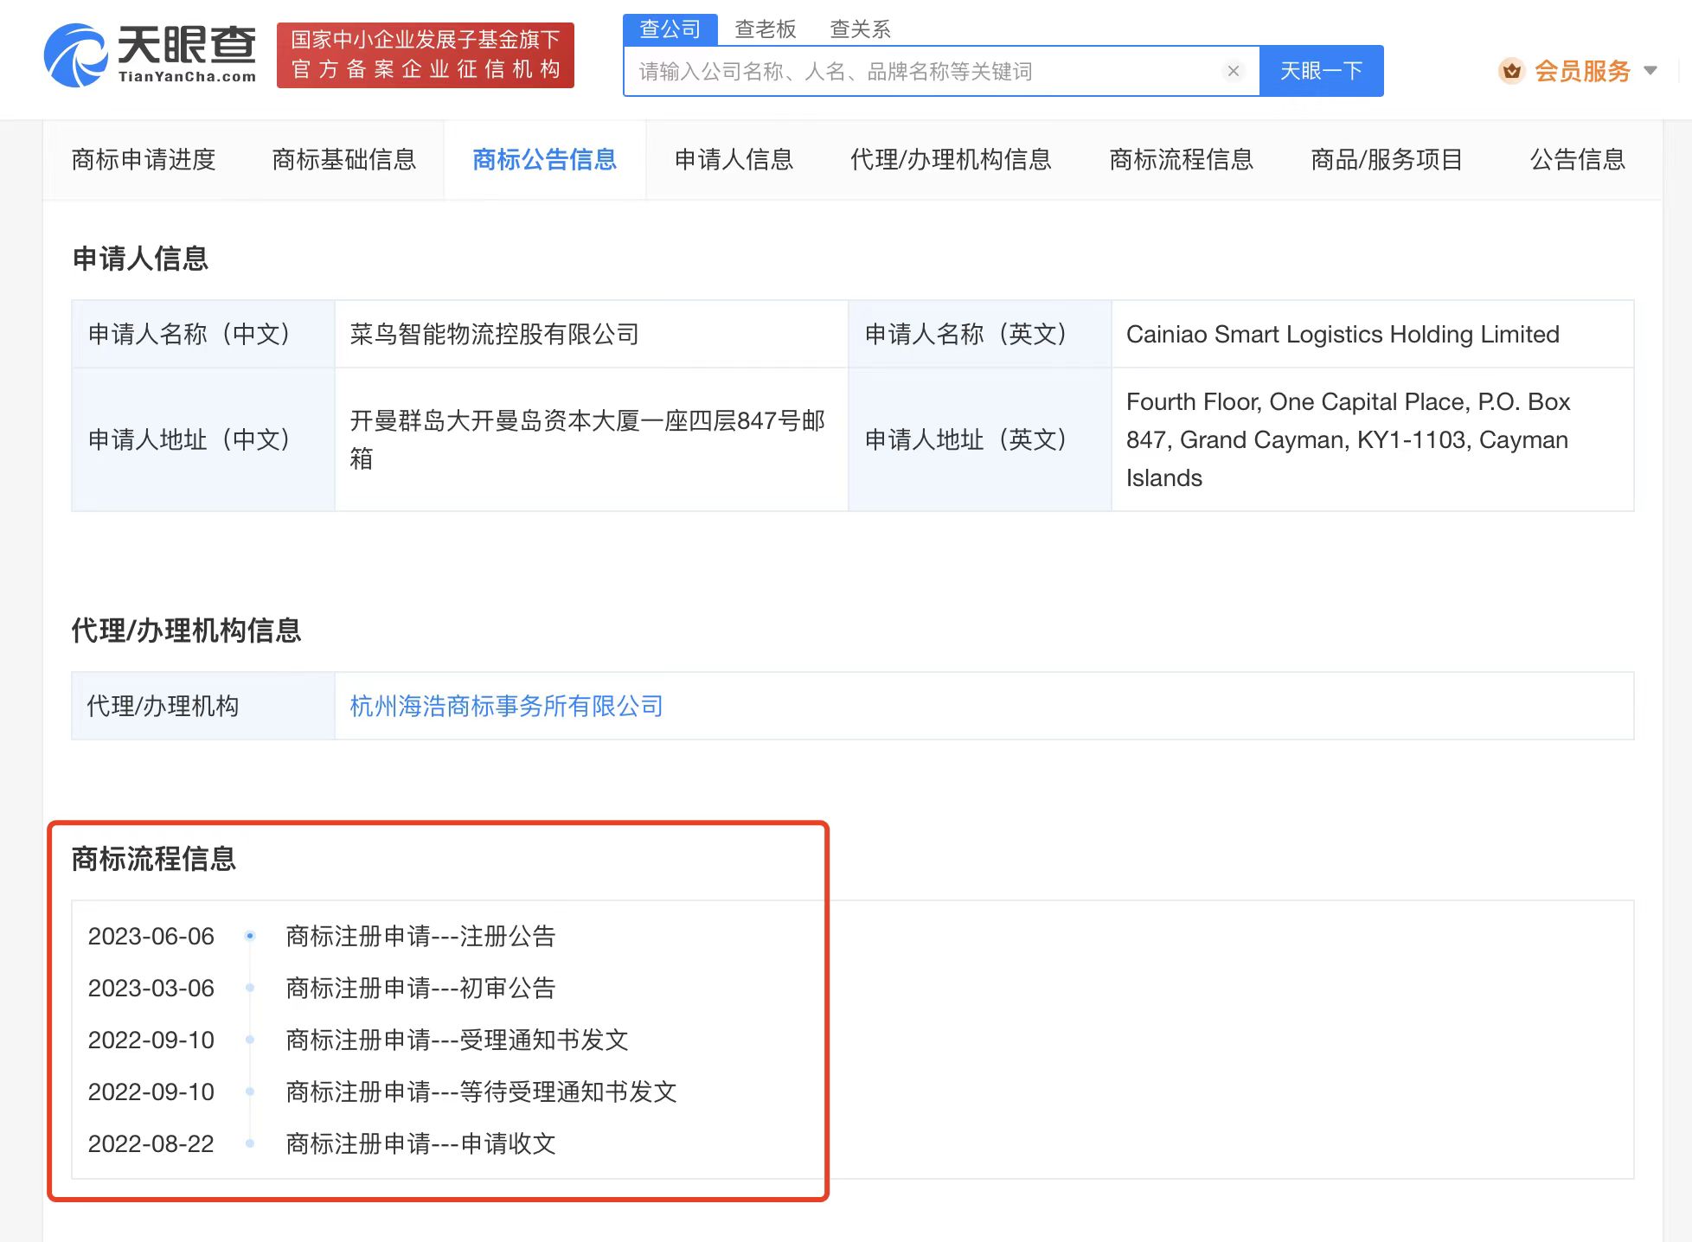Click the timeline dot beside 2022-08-22
Screen dimensions: 1692x1242
click(252, 1143)
